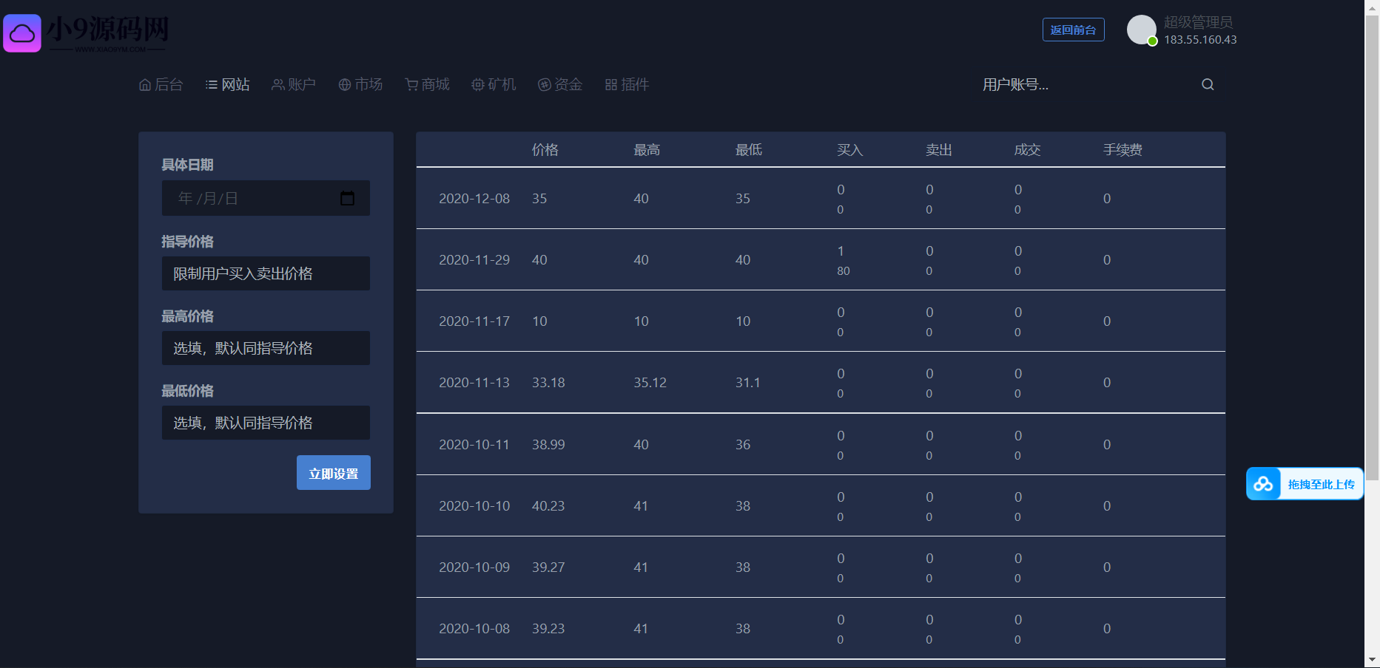Click the 成交 column header
The image size is (1380, 668).
click(1028, 150)
